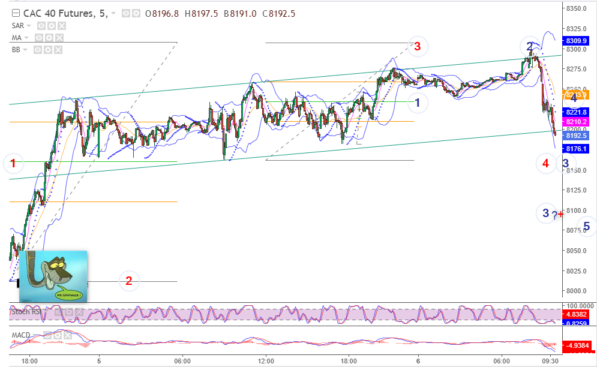Remove the MA indicator from the chart
597x367 pixels.
coord(59,38)
